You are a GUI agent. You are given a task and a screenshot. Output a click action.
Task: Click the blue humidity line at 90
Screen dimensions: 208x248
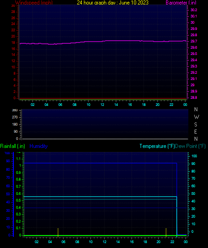point(100,163)
